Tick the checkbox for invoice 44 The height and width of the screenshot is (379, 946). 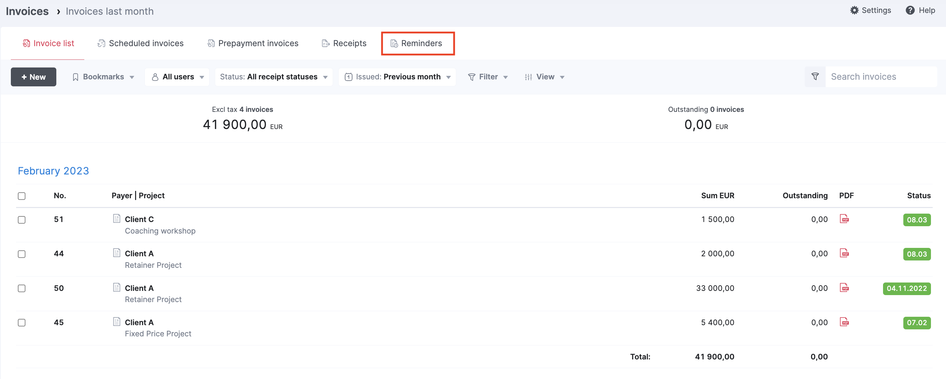point(22,254)
